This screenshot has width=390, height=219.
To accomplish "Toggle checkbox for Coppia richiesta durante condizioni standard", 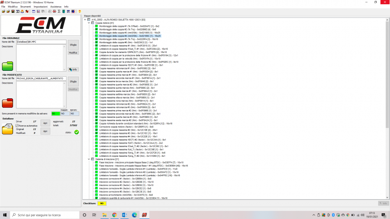I will coord(96,124).
